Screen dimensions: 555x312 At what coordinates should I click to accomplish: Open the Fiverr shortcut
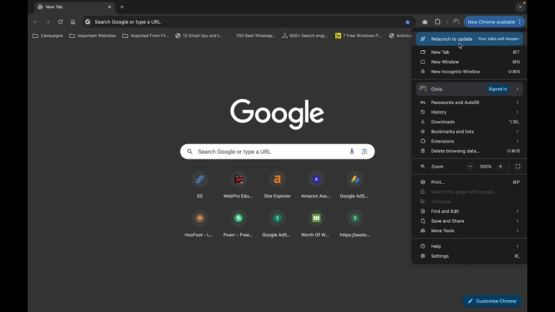(x=238, y=224)
